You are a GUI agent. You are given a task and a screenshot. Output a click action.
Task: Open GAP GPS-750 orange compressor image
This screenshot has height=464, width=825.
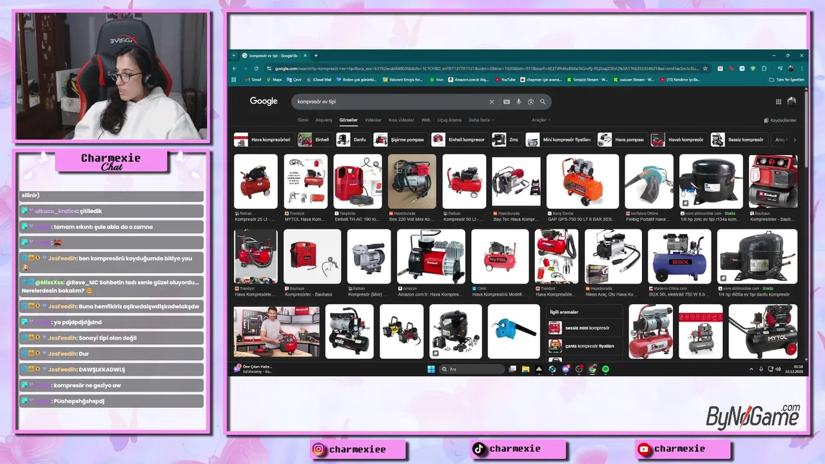(x=583, y=182)
